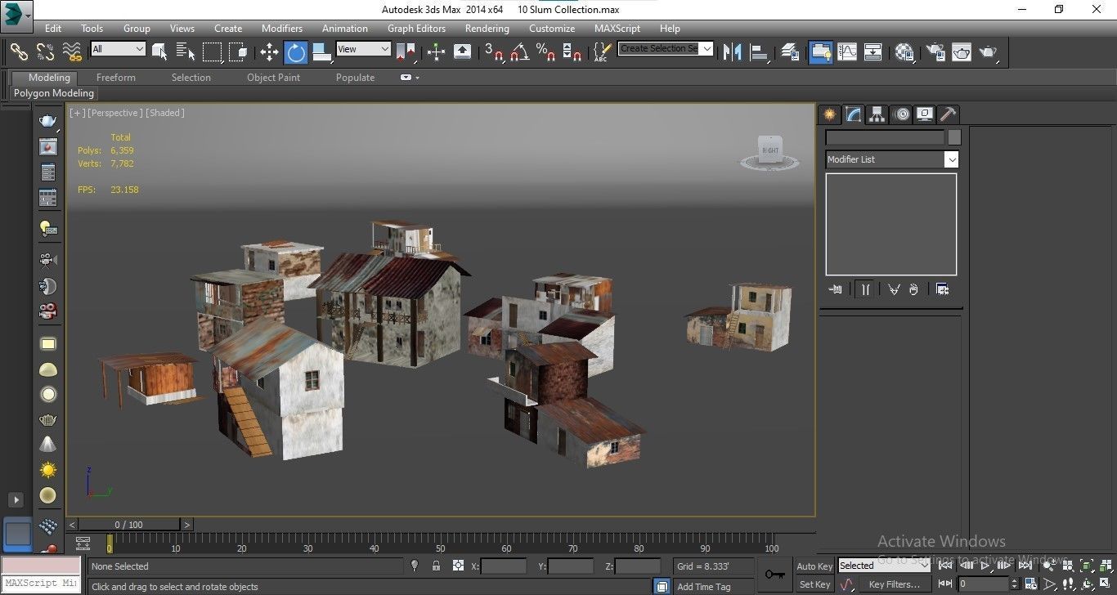Open the reference coordinate system View dropdown
1117x595 pixels.
364,49
